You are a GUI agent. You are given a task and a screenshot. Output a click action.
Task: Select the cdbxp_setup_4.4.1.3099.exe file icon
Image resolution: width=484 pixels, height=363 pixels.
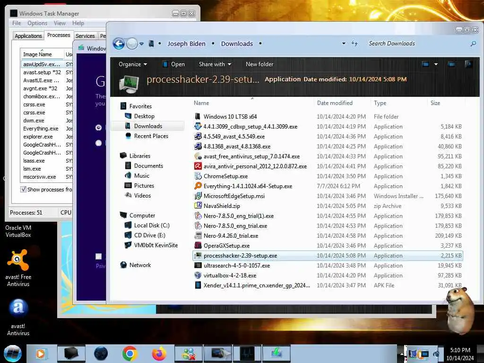(x=198, y=126)
